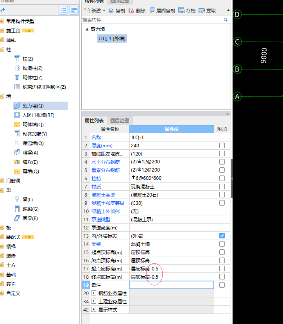The width and height of the screenshot is (283, 324).
Task: Click the search magnifier icon
Action: click(226, 20)
